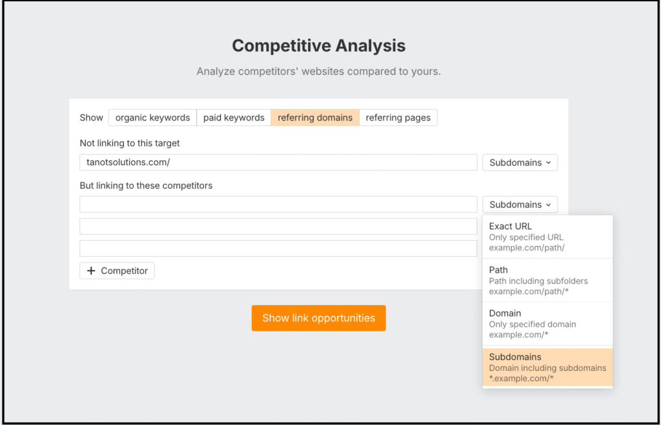Viewport: 661px width, 425px height.
Task: Click the second empty competitor input field
Action: 278,226
